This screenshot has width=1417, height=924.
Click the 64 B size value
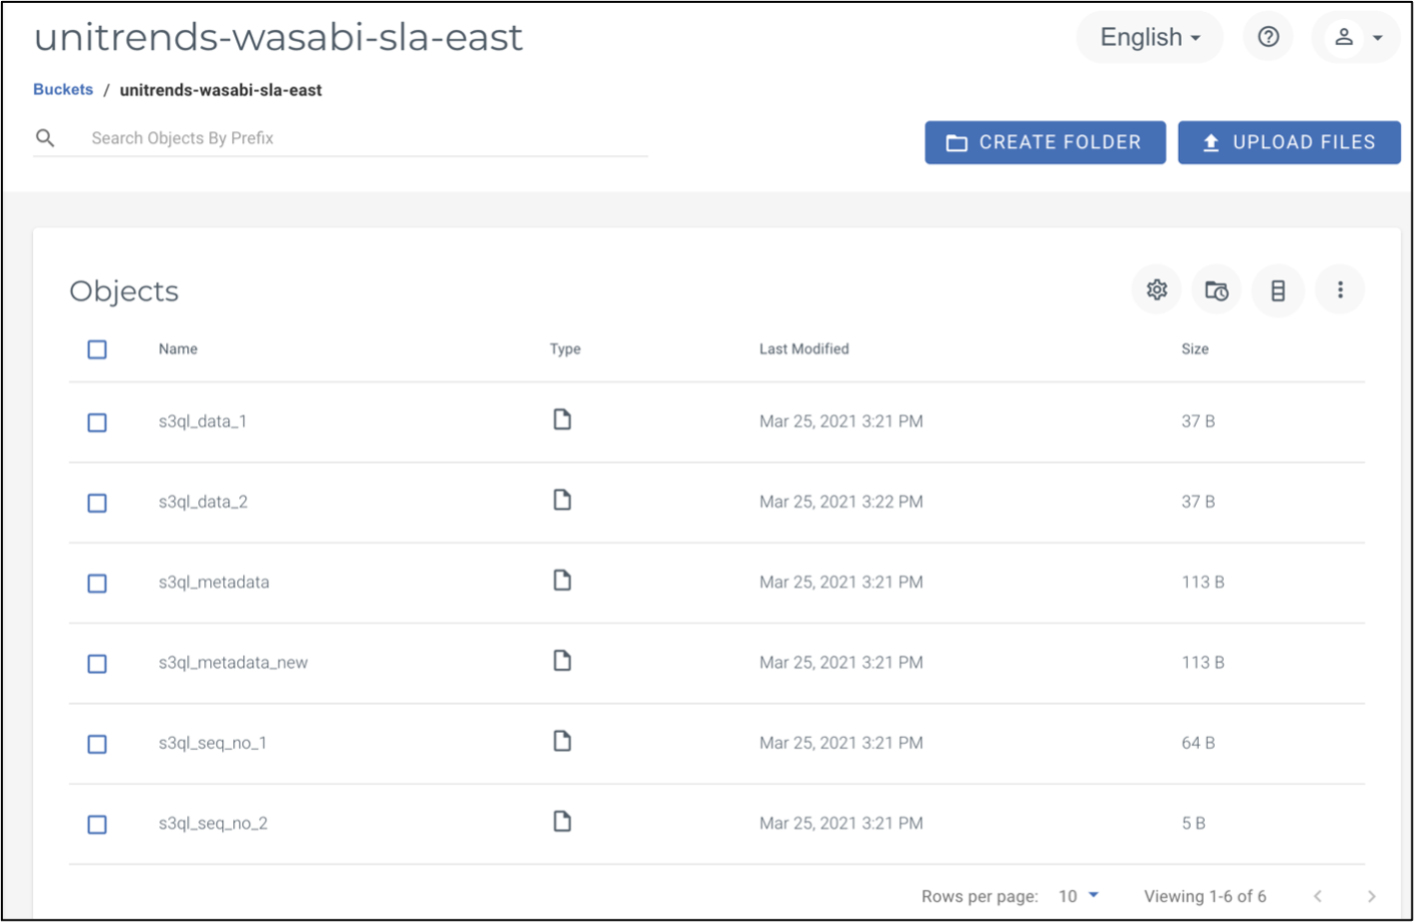coord(1198,744)
